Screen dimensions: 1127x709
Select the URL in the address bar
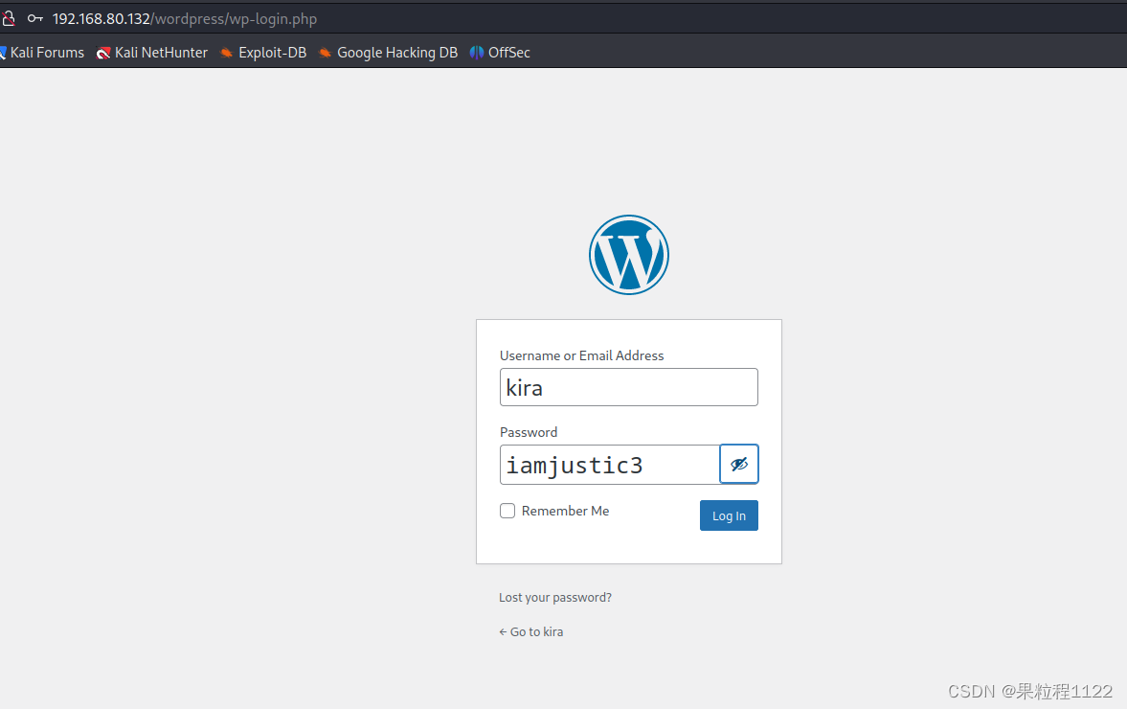point(185,19)
